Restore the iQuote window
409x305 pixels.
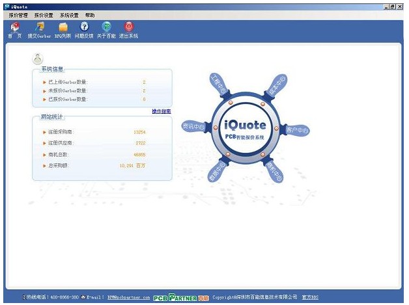coord(393,7)
